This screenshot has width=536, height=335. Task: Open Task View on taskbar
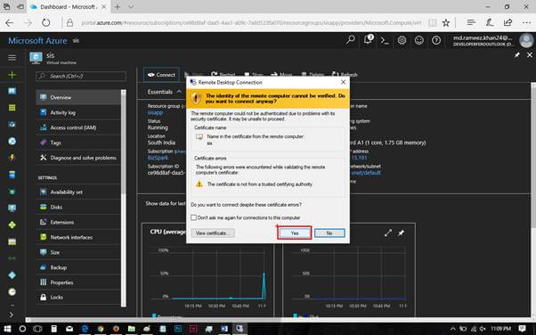point(38,329)
